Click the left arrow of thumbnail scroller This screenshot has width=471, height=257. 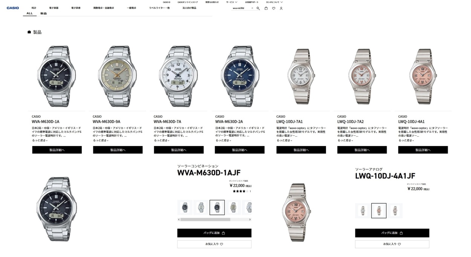pyautogui.click(x=179, y=219)
